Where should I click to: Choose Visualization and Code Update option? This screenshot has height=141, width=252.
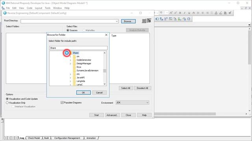7,99
